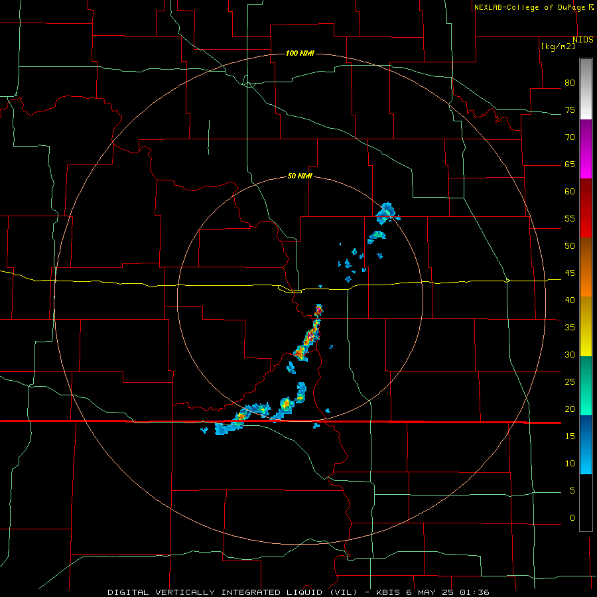This screenshot has width=597, height=597.
Task: Click the blue echo cluster on the 50 NMI ring northeast
Action: pos(387,214)
